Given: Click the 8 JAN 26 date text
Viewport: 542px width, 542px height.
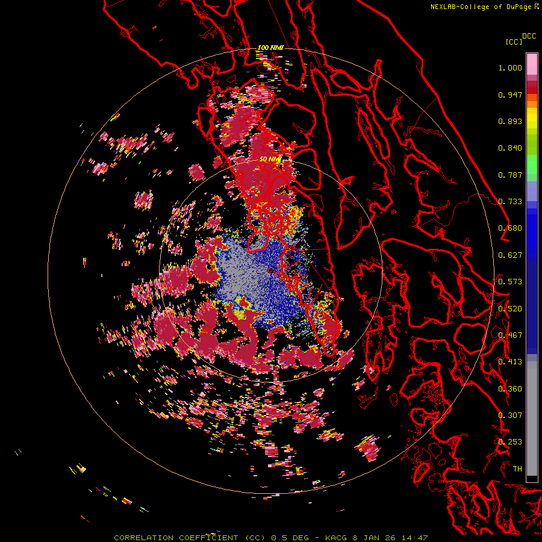Looking at the screenshot, I should [373, 538].
